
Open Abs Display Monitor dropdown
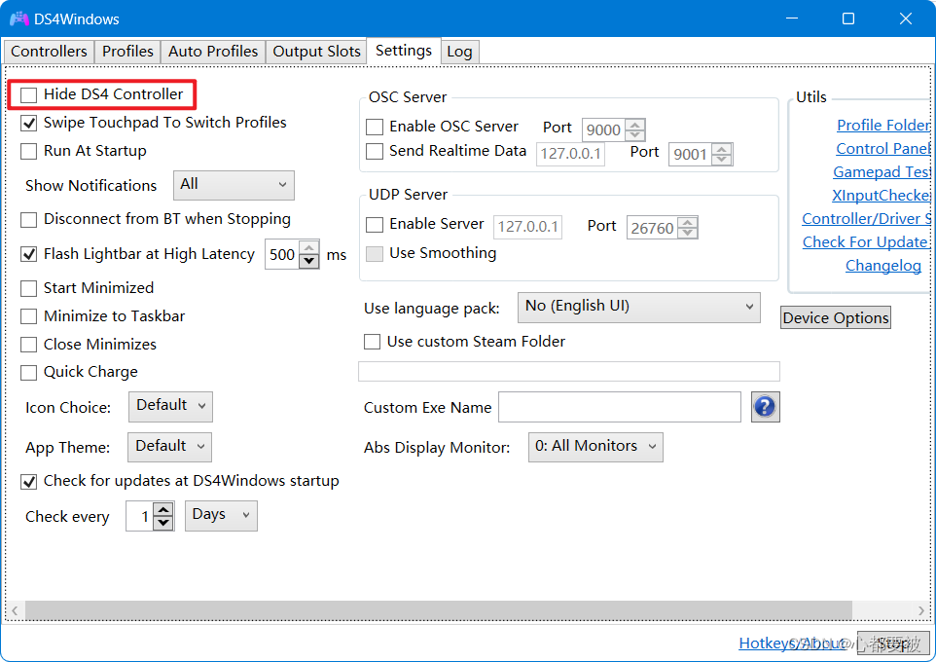click(x=595, y=447)
